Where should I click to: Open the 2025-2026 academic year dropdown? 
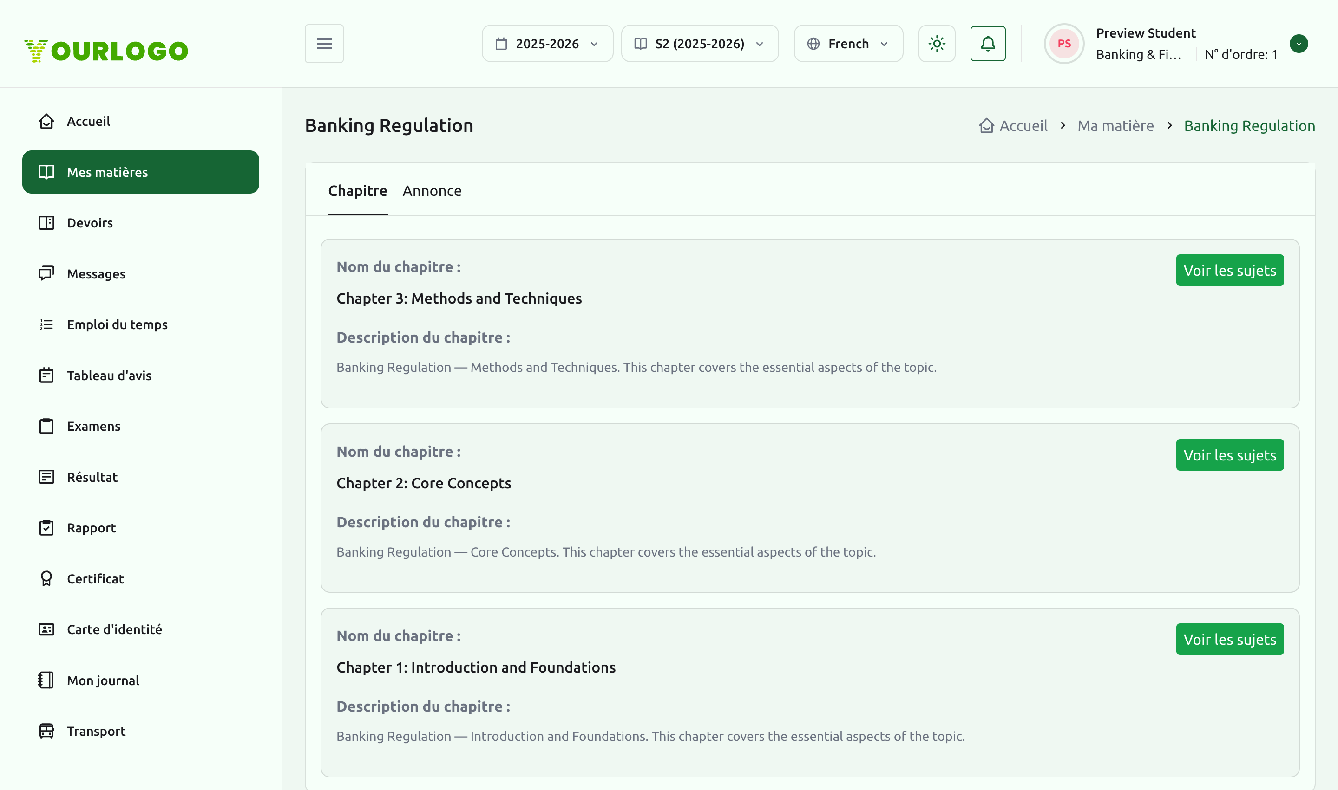click(547, 44)
